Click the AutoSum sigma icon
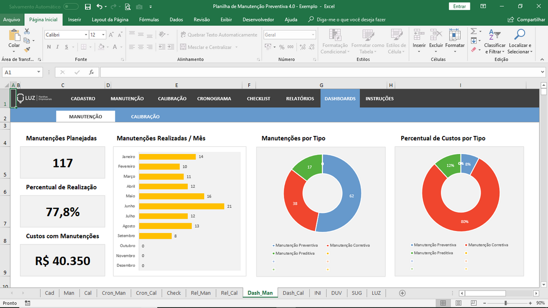Screen dimensions: 548x308 (474, 32)
